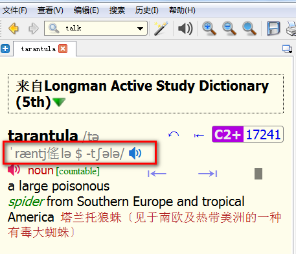Collapse the Longman dictionary green triangle
This screenshot has height=254, width=296.
click(x=59, y=102)
